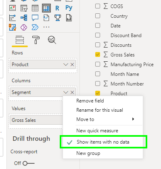Select New group menu entry
161x169 pixels.
click(103, 153)
